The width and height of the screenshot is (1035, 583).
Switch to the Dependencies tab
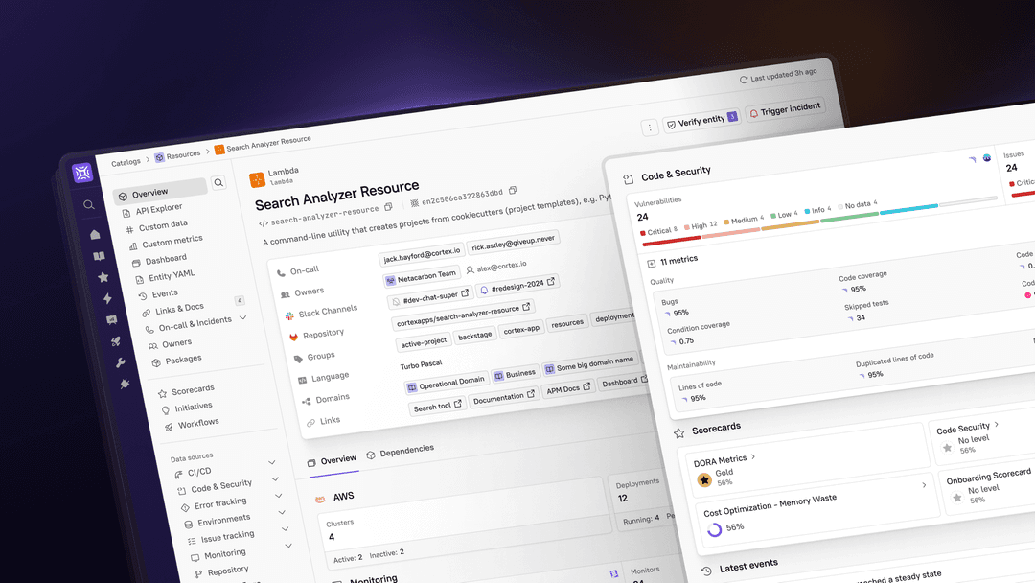pos(406,450)
